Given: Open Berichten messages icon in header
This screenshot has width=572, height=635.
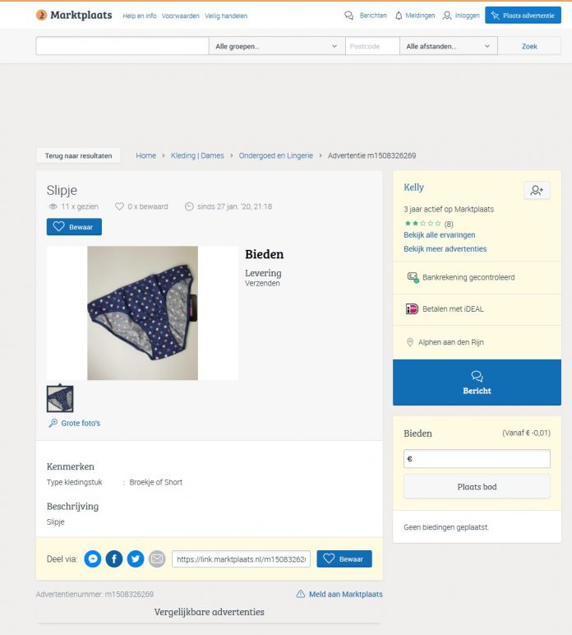Looking at the screenshot, I should (349, 16).
